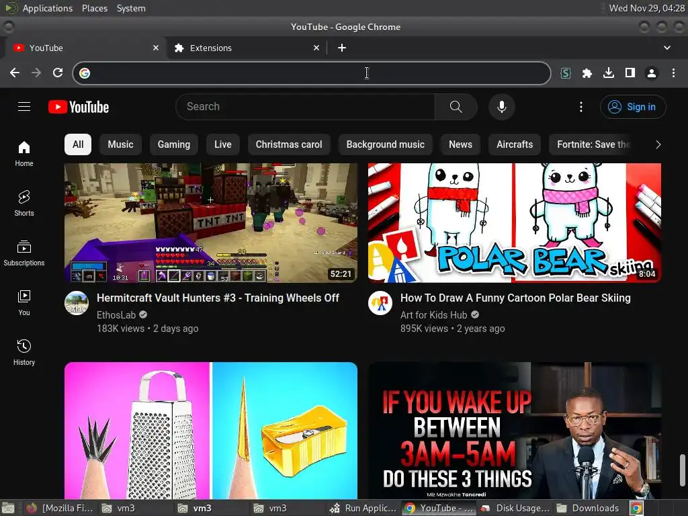Image resolution: width=688 pixels, height=516 pixels.
Task: Open the Minecraft Hermitcraft video thumbnail
Action: pos(210,223)
